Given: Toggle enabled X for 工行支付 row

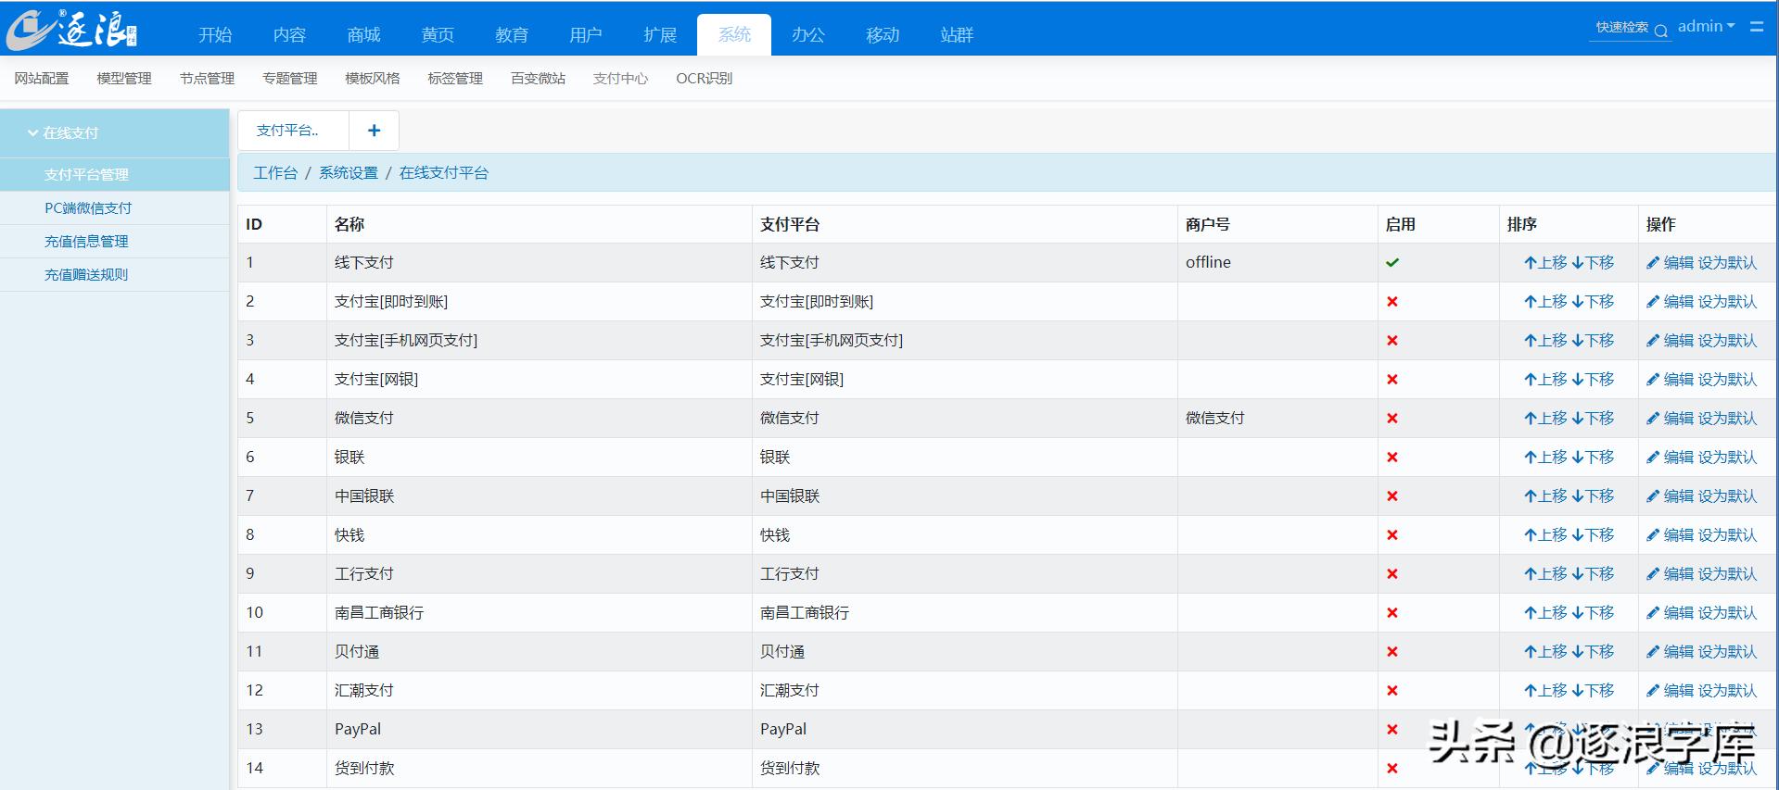Looking at the screenshot, I should (1392, 574).
